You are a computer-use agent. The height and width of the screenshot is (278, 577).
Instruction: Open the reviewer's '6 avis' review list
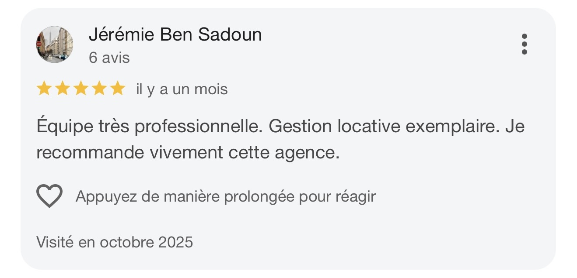[108, 57]
